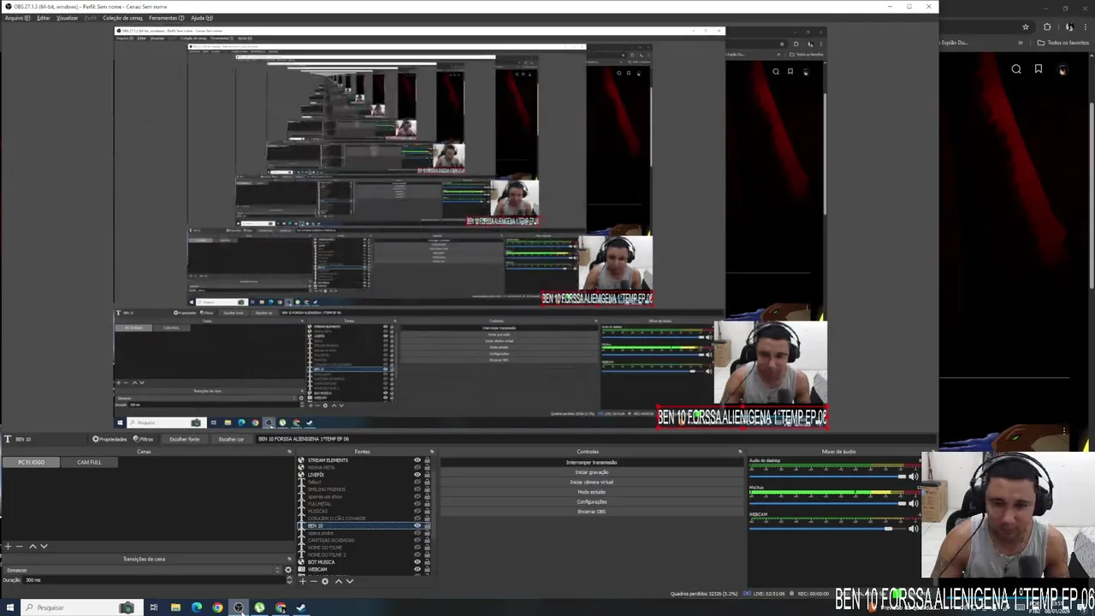Remove the selected scene with minus icon
Screen dimensions: 1095x616
click(20, 547)
